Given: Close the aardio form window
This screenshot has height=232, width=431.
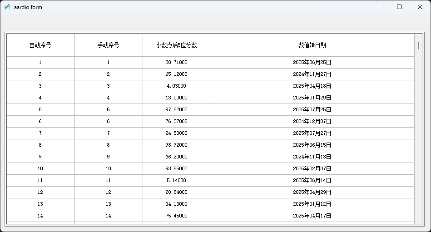Looking at the screenshot, I should (x=420, y=7).
